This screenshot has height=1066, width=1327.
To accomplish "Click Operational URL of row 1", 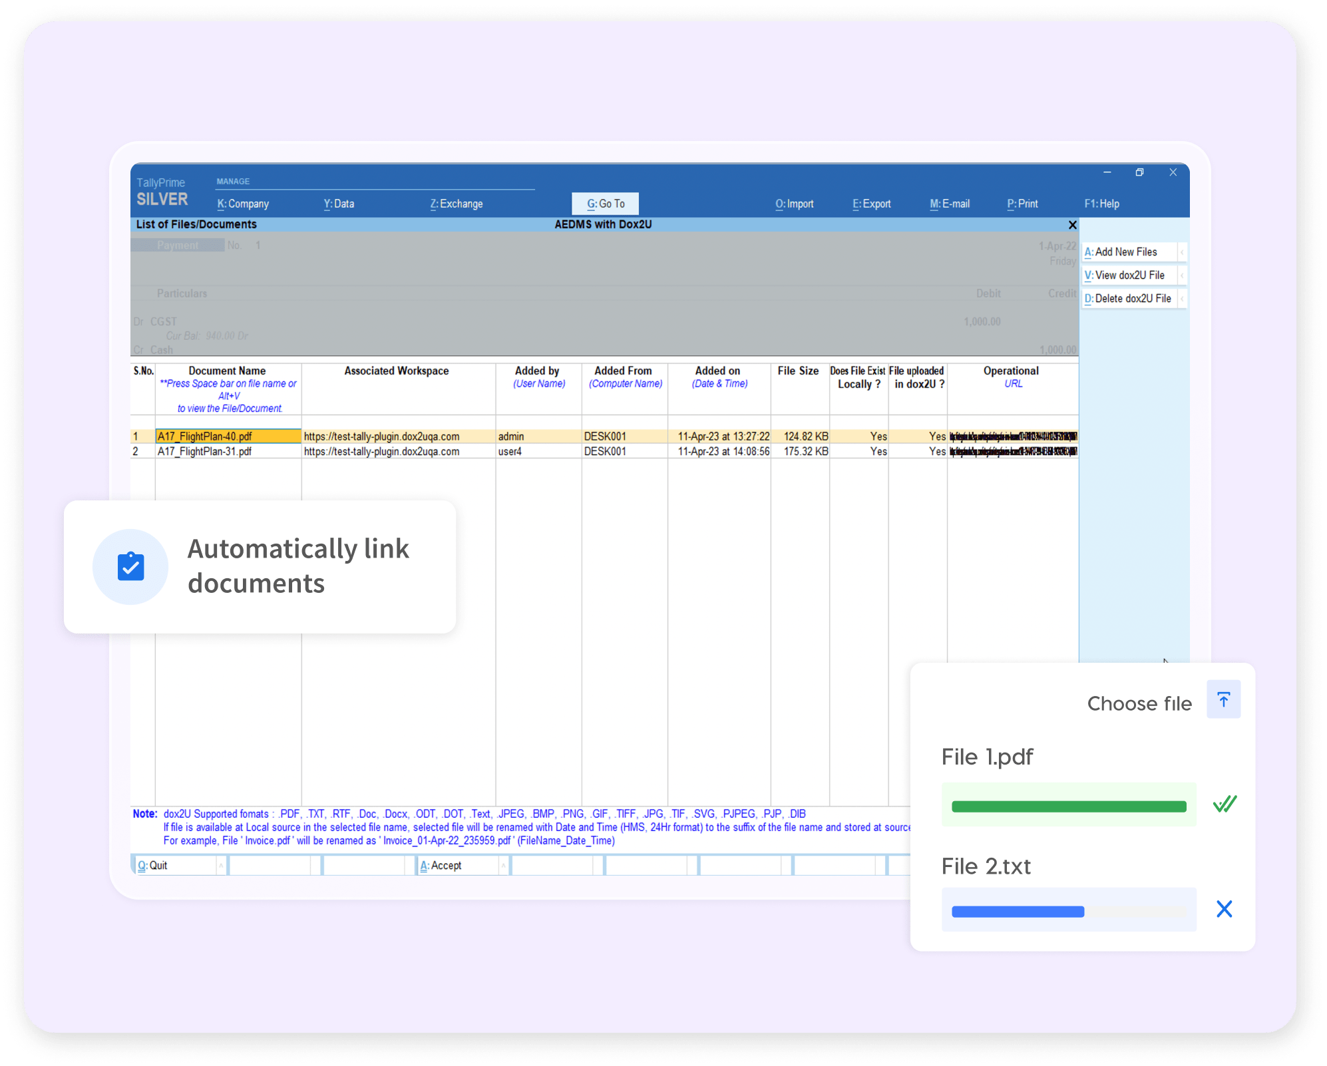I will click(1013, 437).
